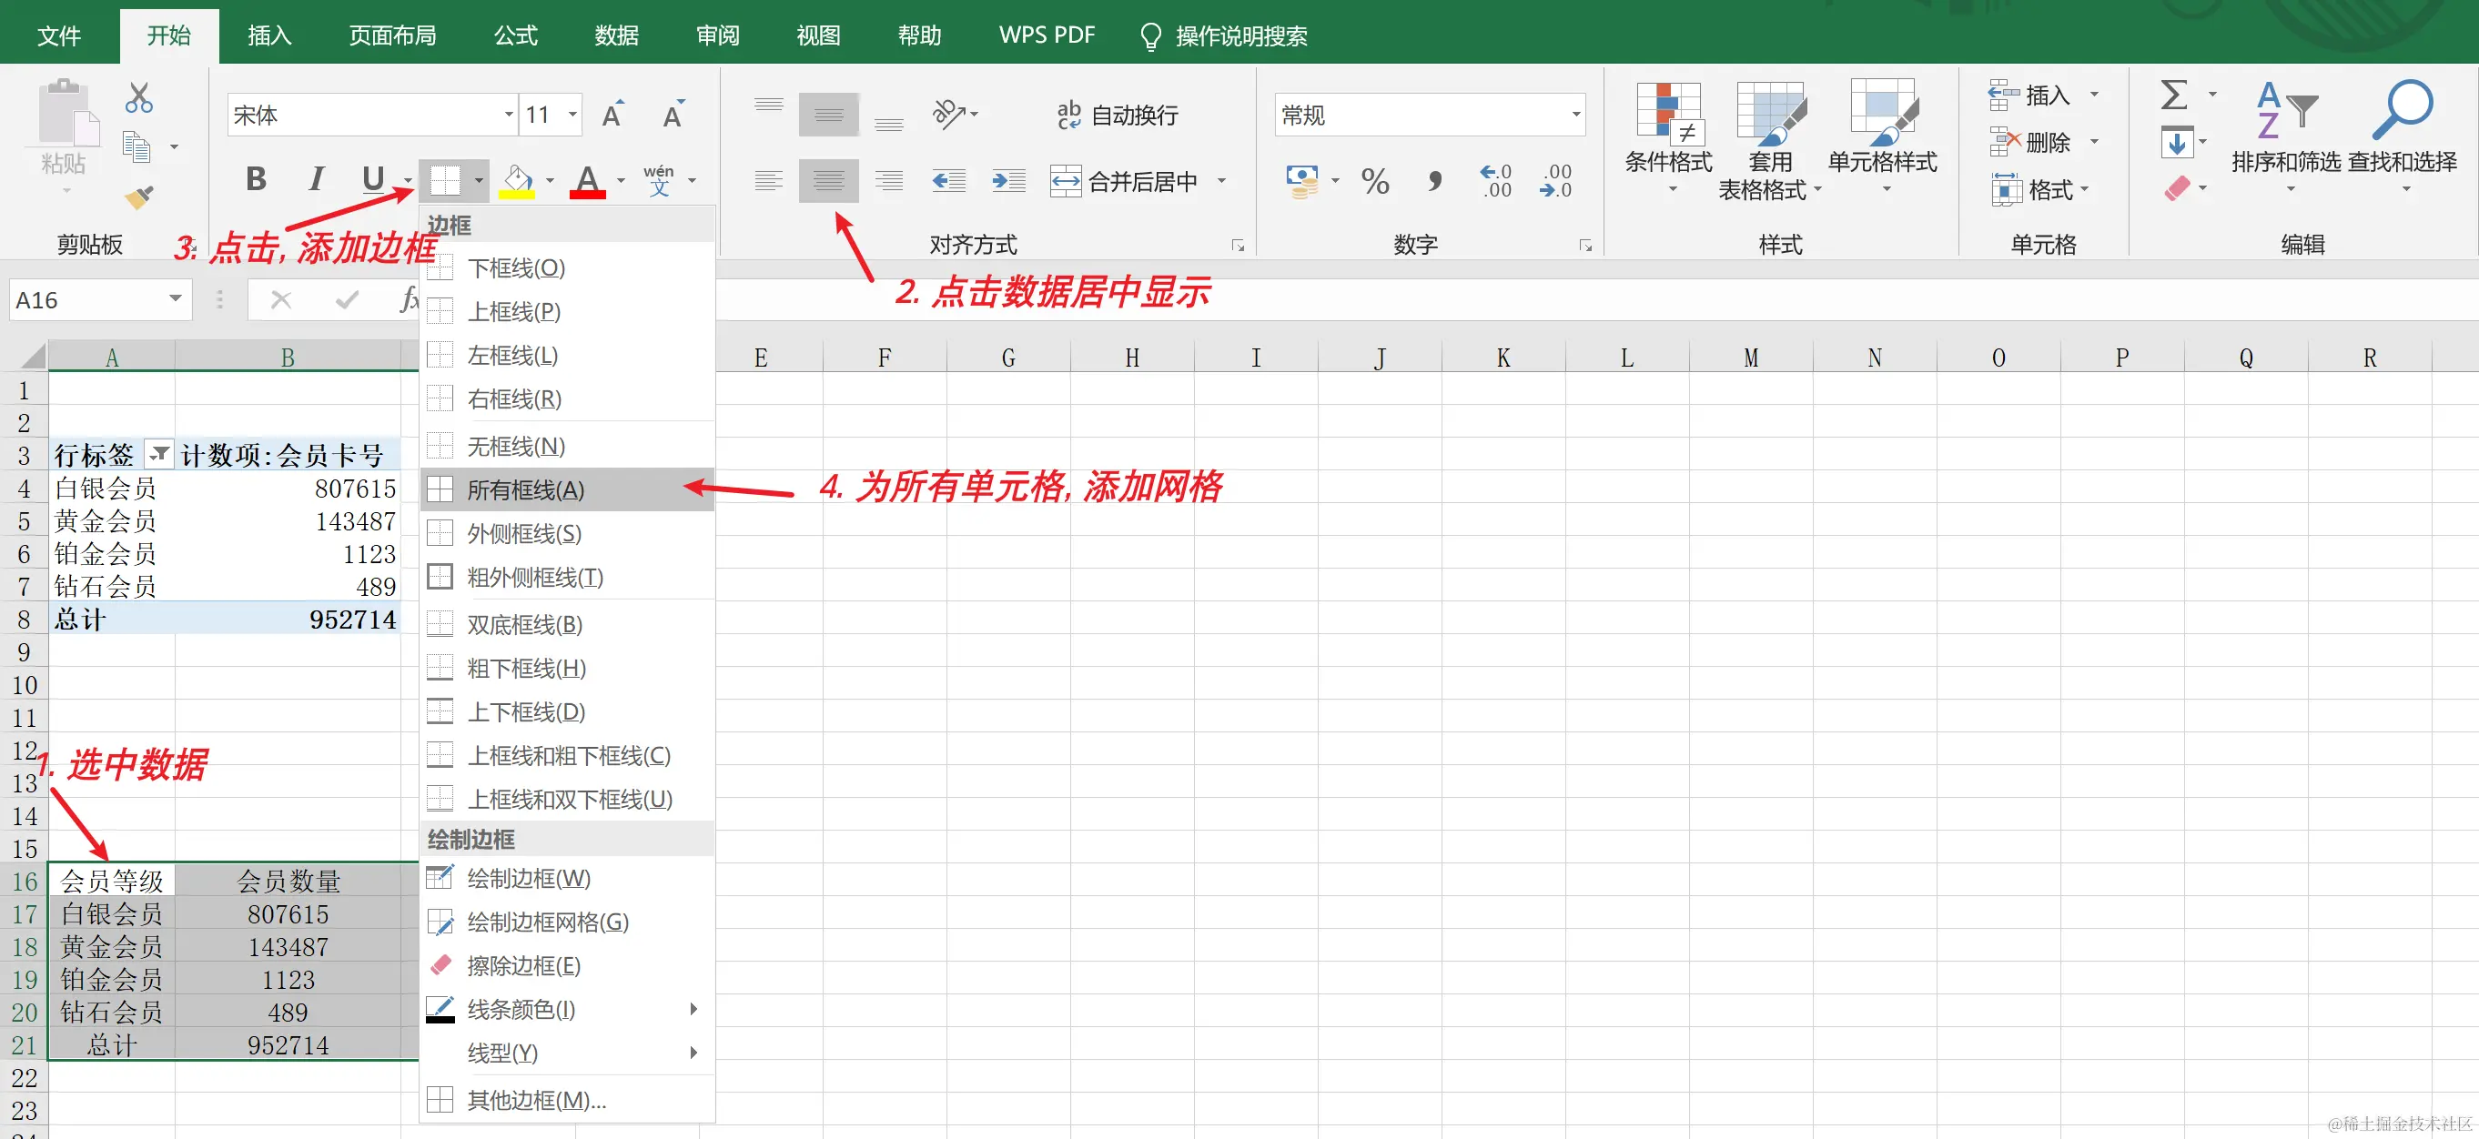Switch to the 插入 ribbon tab

click(268, 35)
